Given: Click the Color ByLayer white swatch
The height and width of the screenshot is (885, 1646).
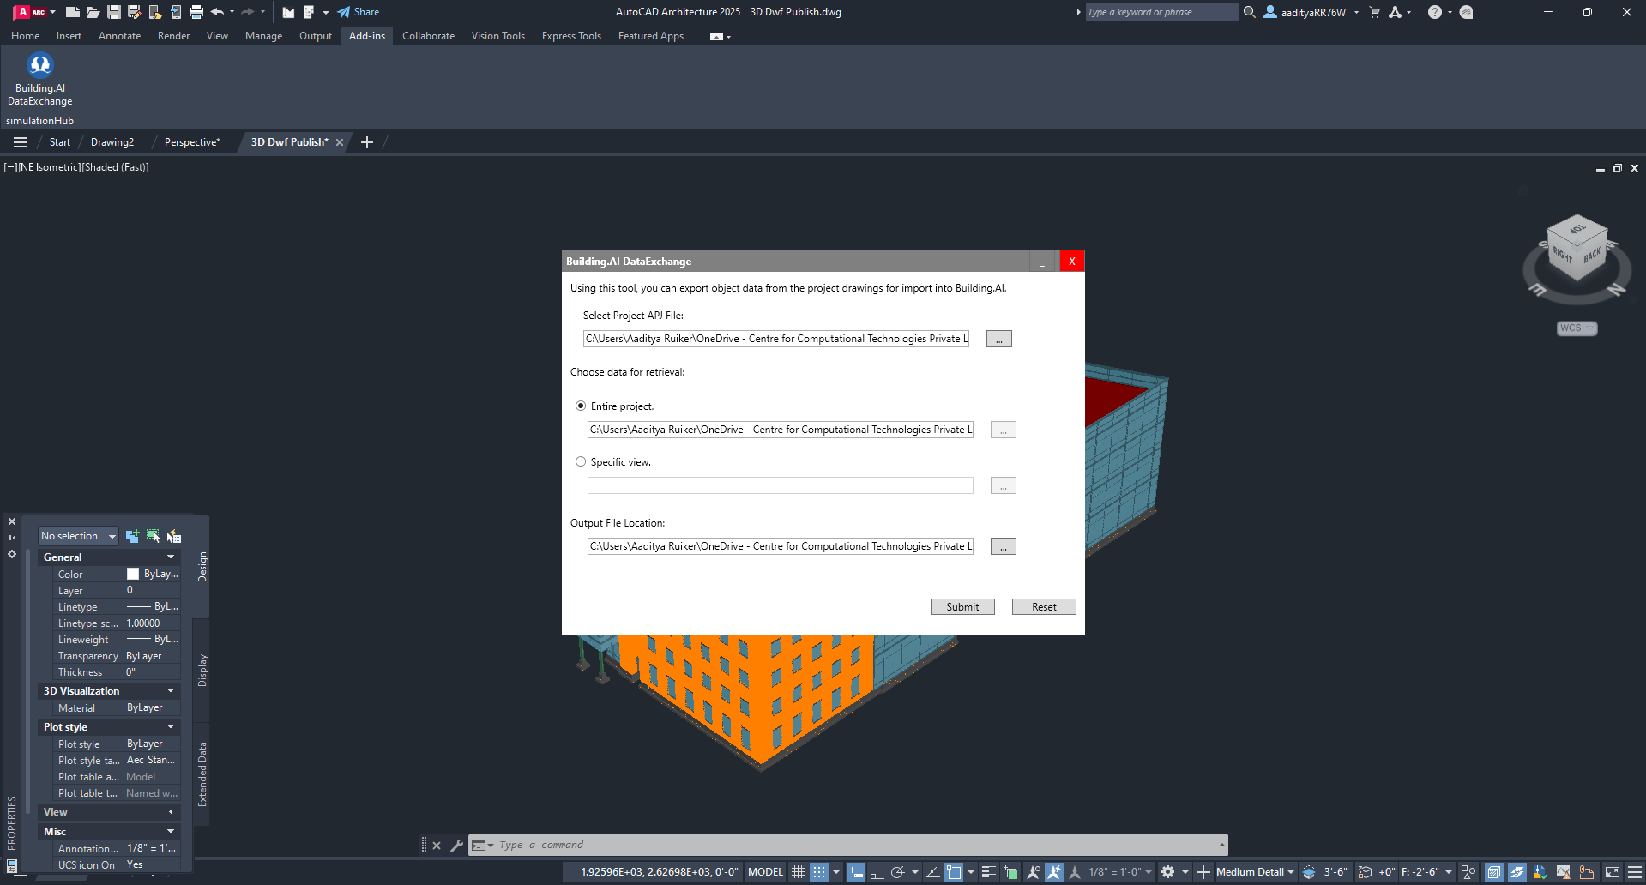Looking at the screenshot, I should pos(133,574).
